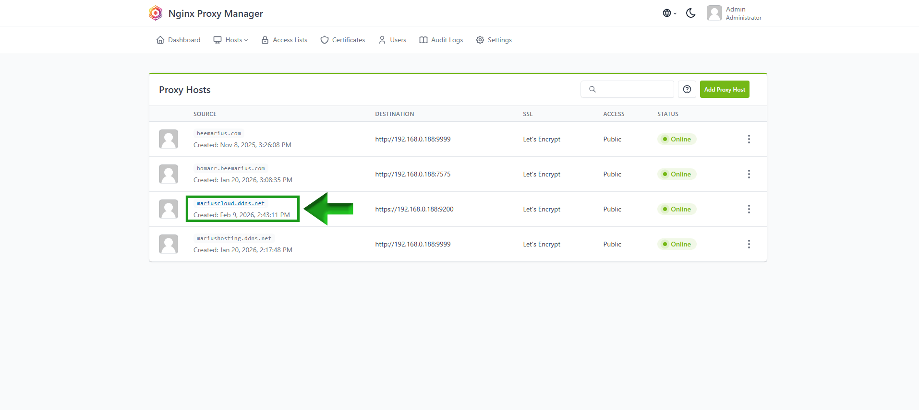Open the Audit Logs page
The image size is (919, 410).
[441, 40]
